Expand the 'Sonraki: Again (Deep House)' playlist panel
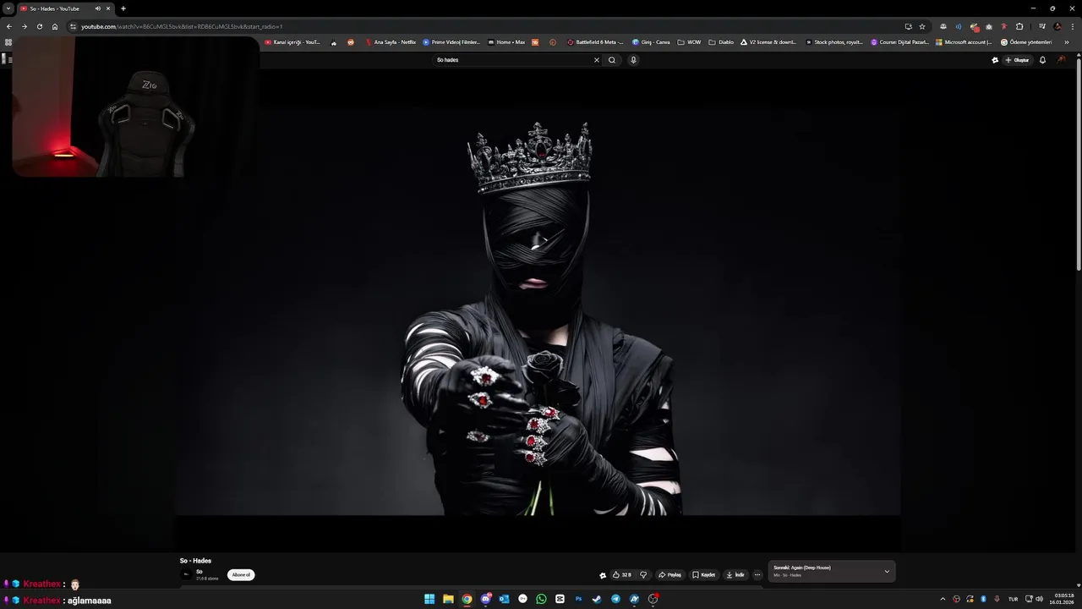This screenshot has height=609, width=1082. tap(832, 571)
